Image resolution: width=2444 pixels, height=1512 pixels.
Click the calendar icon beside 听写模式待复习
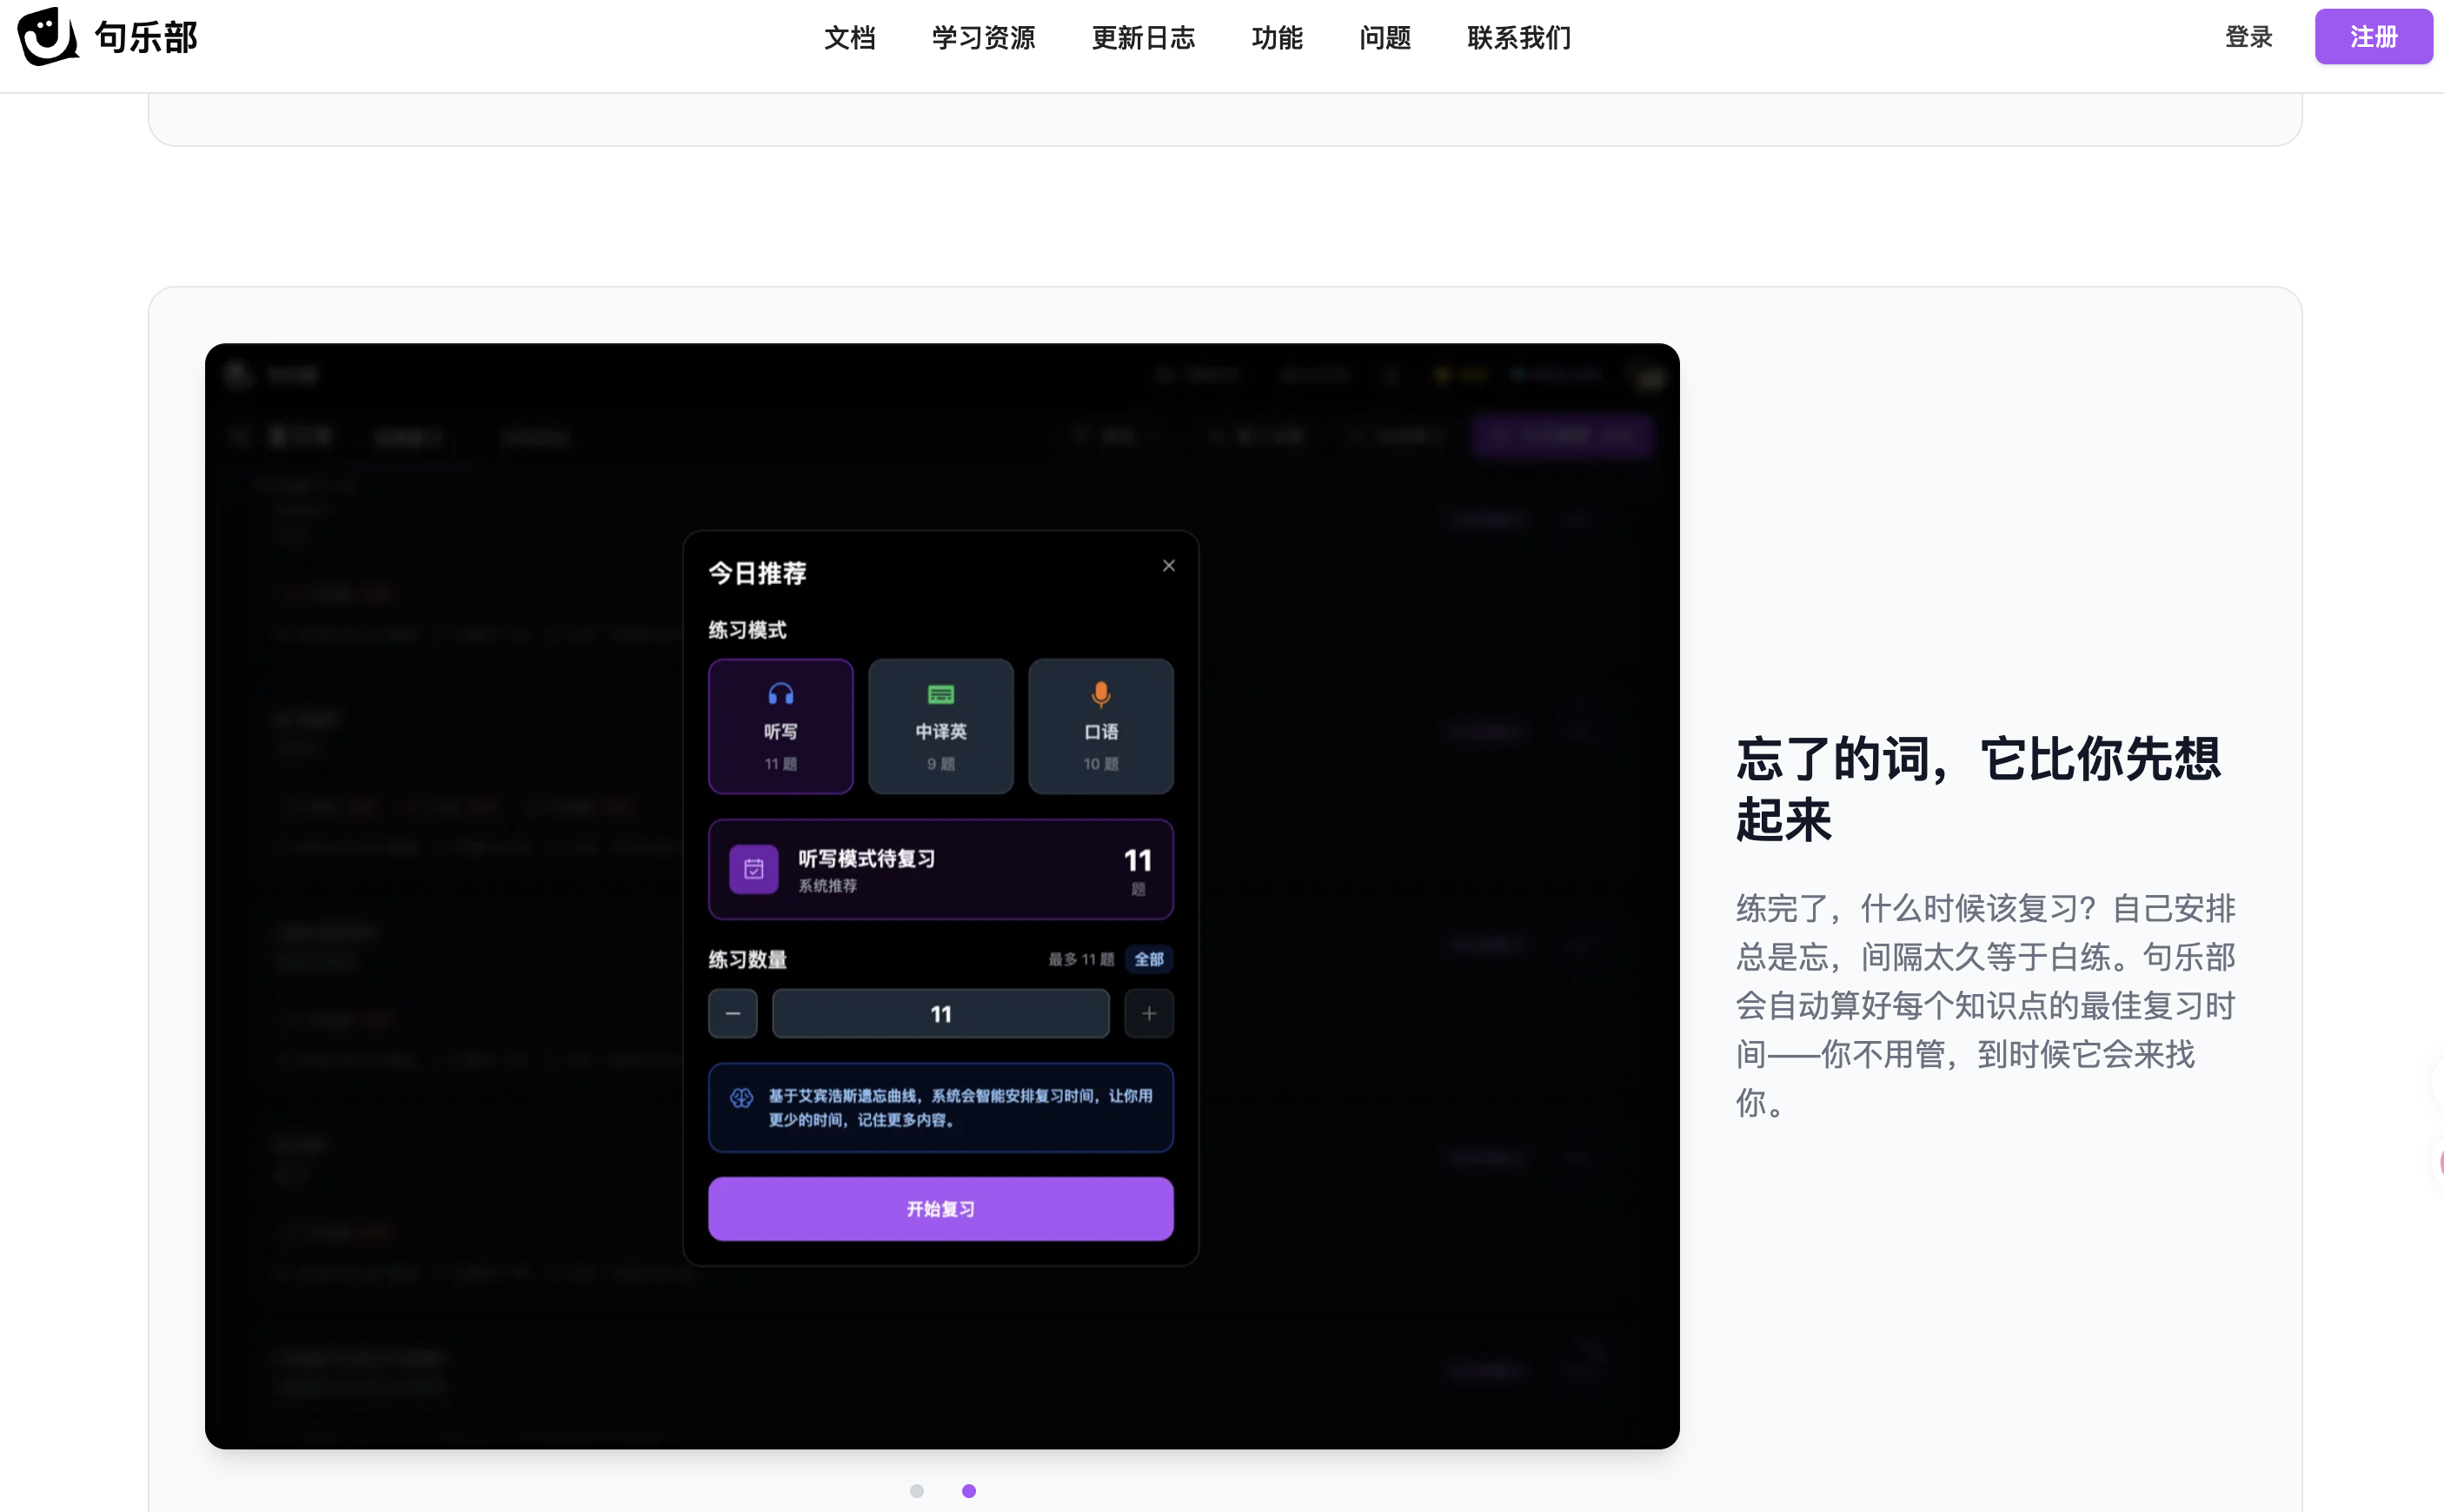754,869
